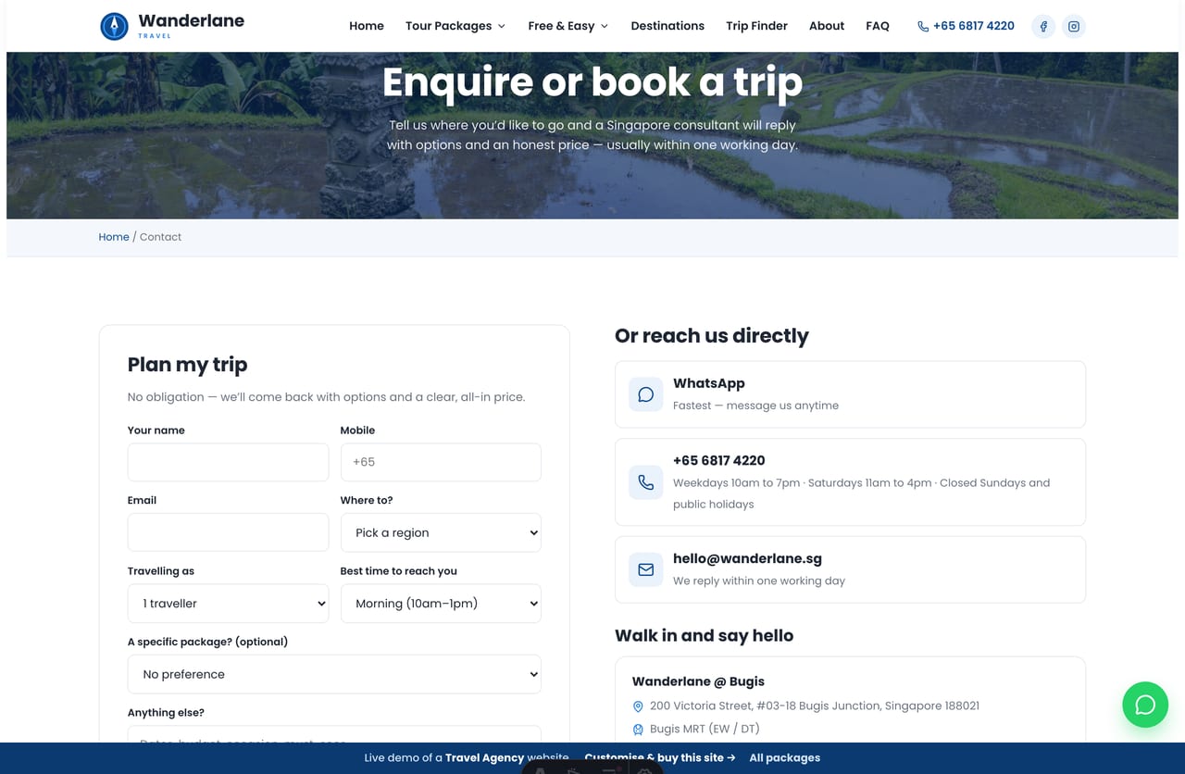Screen dimensions: 1185x774
Task: Focus the Your name input field
Action: tap(228, 462)
